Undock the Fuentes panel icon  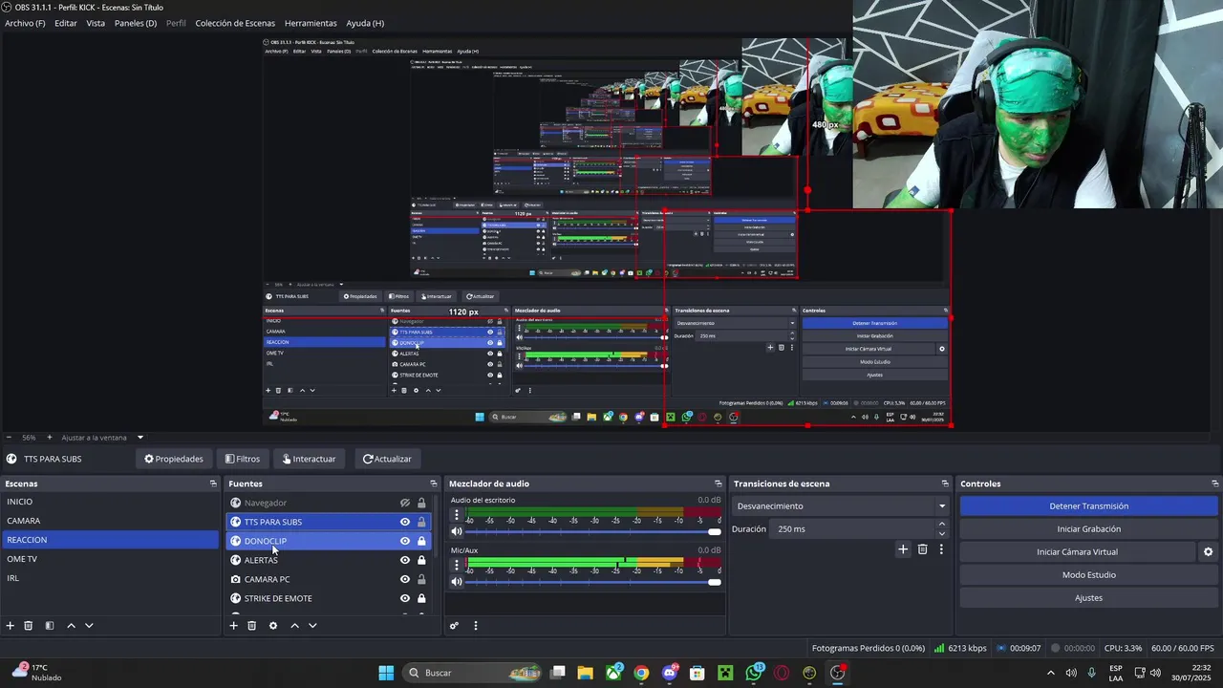(x=434, y=484)
